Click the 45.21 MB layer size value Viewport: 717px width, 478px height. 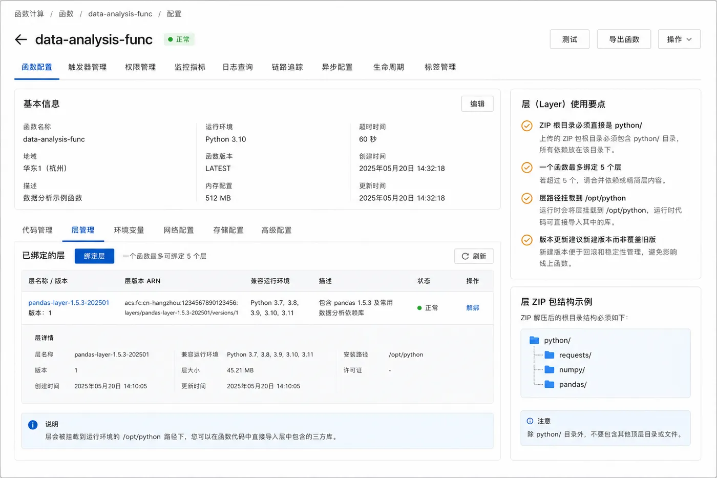(240, 370)
